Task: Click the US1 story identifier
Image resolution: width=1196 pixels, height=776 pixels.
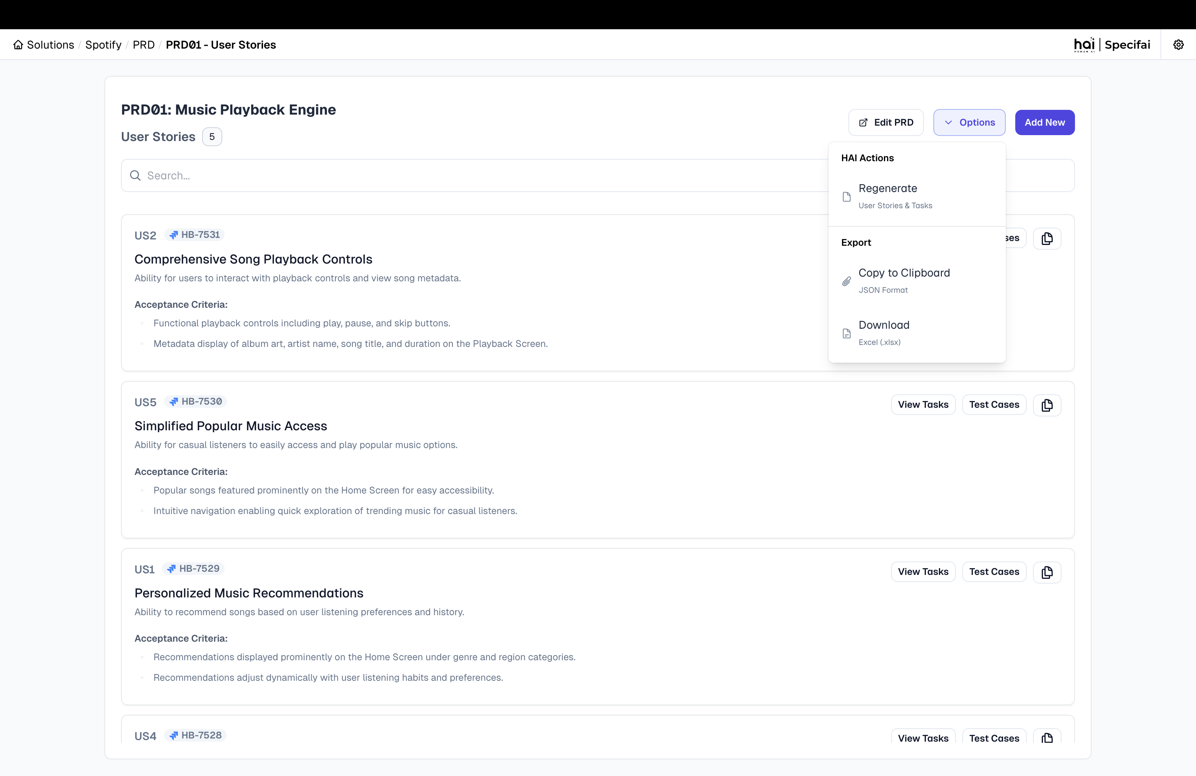Action: click(x=144, y=569)
